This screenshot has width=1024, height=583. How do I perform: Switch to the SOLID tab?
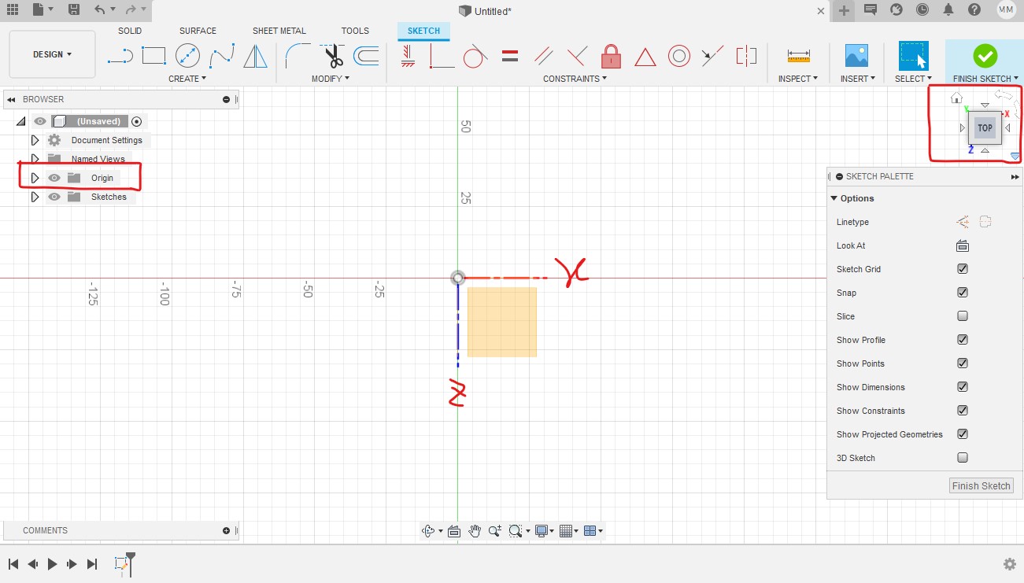point(130,31)
